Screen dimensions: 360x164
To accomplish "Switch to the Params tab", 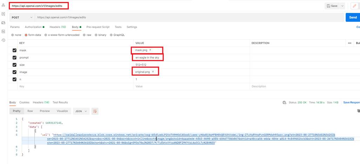I will [15, 27].
